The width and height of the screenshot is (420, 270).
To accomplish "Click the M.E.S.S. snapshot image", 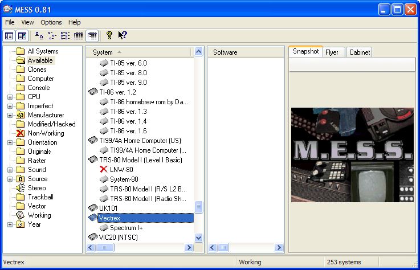I will click(x=352, y=155).
